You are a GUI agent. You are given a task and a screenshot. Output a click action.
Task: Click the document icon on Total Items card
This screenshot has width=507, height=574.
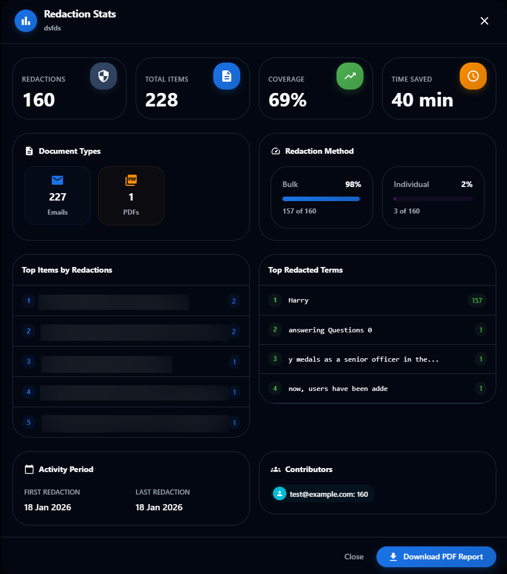[x=227, y=76]
